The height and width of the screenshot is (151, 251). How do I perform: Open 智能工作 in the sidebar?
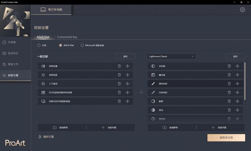15,64
